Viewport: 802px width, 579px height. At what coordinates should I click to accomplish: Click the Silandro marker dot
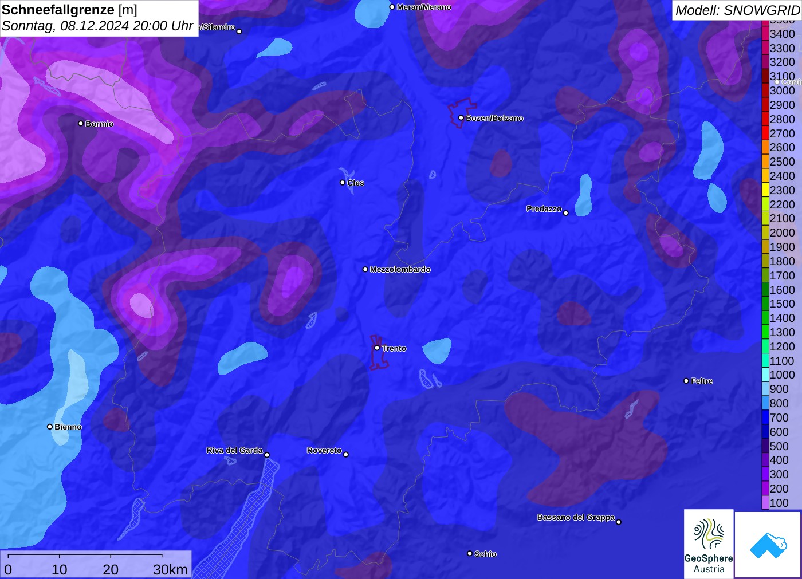239,31
